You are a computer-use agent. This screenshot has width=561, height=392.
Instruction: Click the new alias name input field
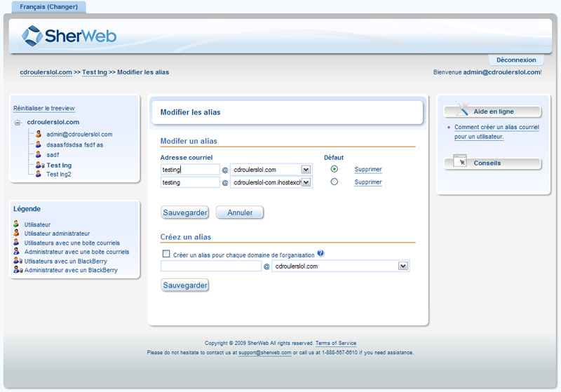(x=210, y=266)
